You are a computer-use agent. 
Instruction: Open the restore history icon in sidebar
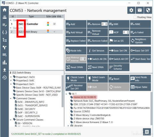coord(4,78)
